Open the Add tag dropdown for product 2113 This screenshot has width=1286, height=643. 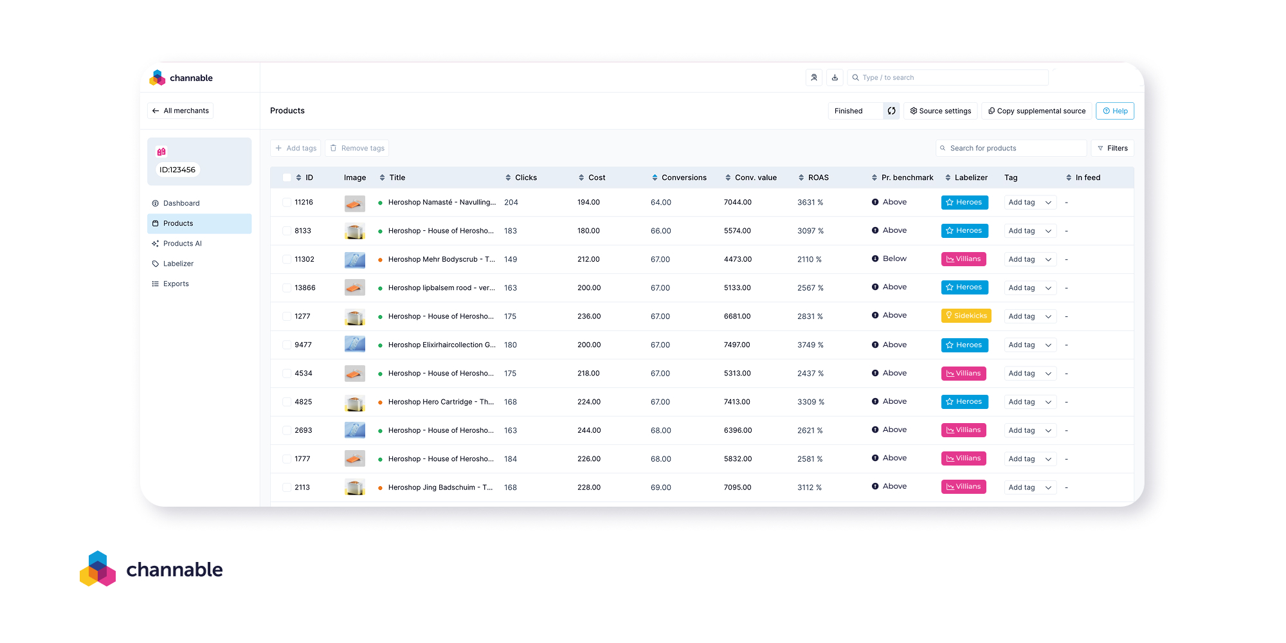tap(1030, 487)
